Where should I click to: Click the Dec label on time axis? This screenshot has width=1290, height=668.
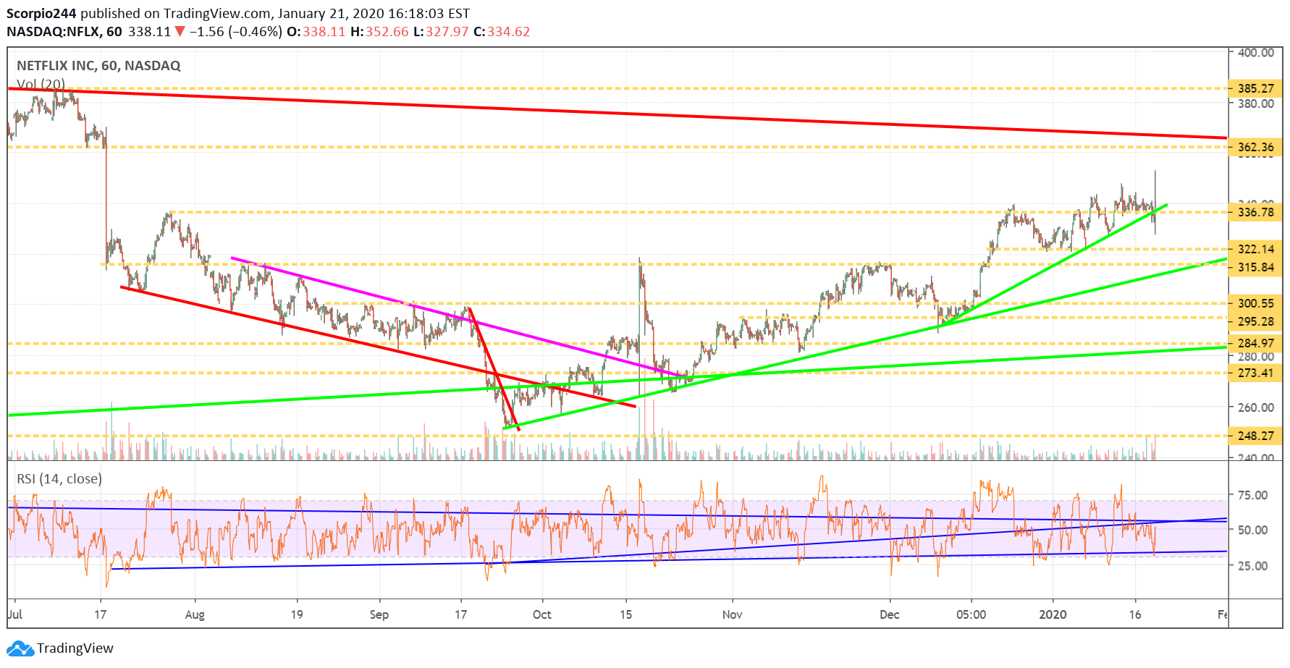pyautogui.click(x=890, y=615)
